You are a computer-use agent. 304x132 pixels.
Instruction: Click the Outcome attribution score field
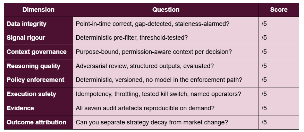[x=279, y=122]
